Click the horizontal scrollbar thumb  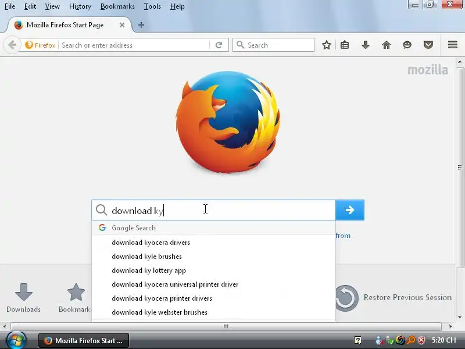click(226, 326)
